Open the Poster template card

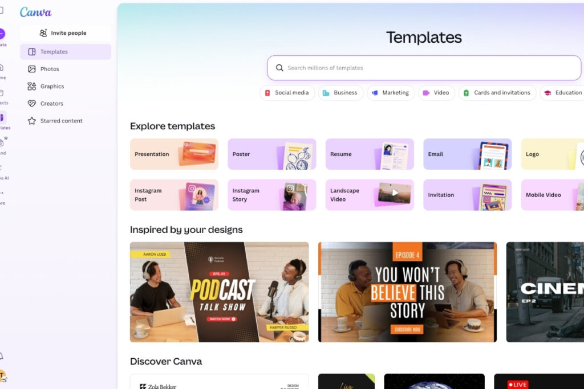[x=272, y=154]
